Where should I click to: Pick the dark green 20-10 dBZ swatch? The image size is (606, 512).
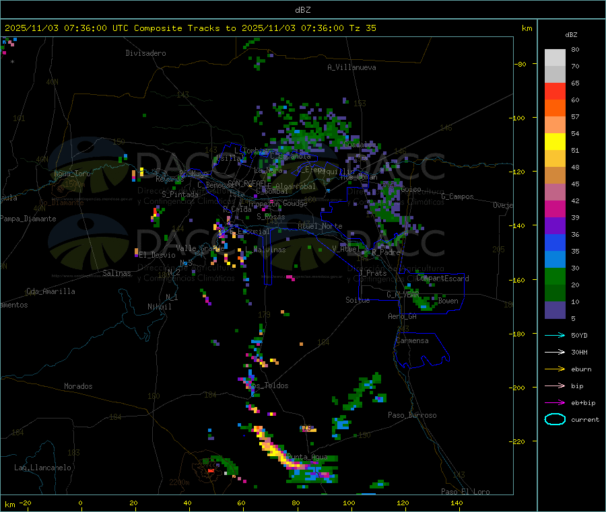(x=555, y=293)
